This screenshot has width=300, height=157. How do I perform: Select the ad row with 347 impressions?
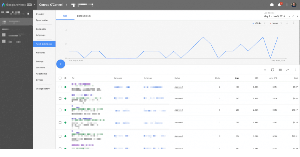pos(60,99)
